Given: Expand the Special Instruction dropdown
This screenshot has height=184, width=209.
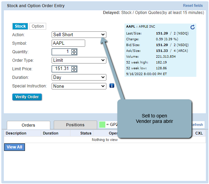Looking at the screenshot, I should (x=79, y=86).
